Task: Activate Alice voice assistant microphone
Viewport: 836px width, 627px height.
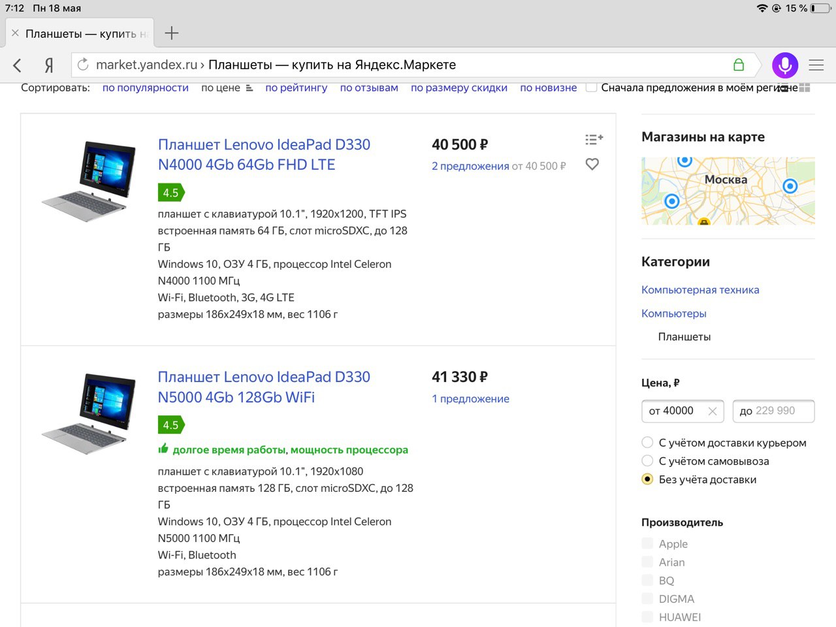Action: [785, 65]
